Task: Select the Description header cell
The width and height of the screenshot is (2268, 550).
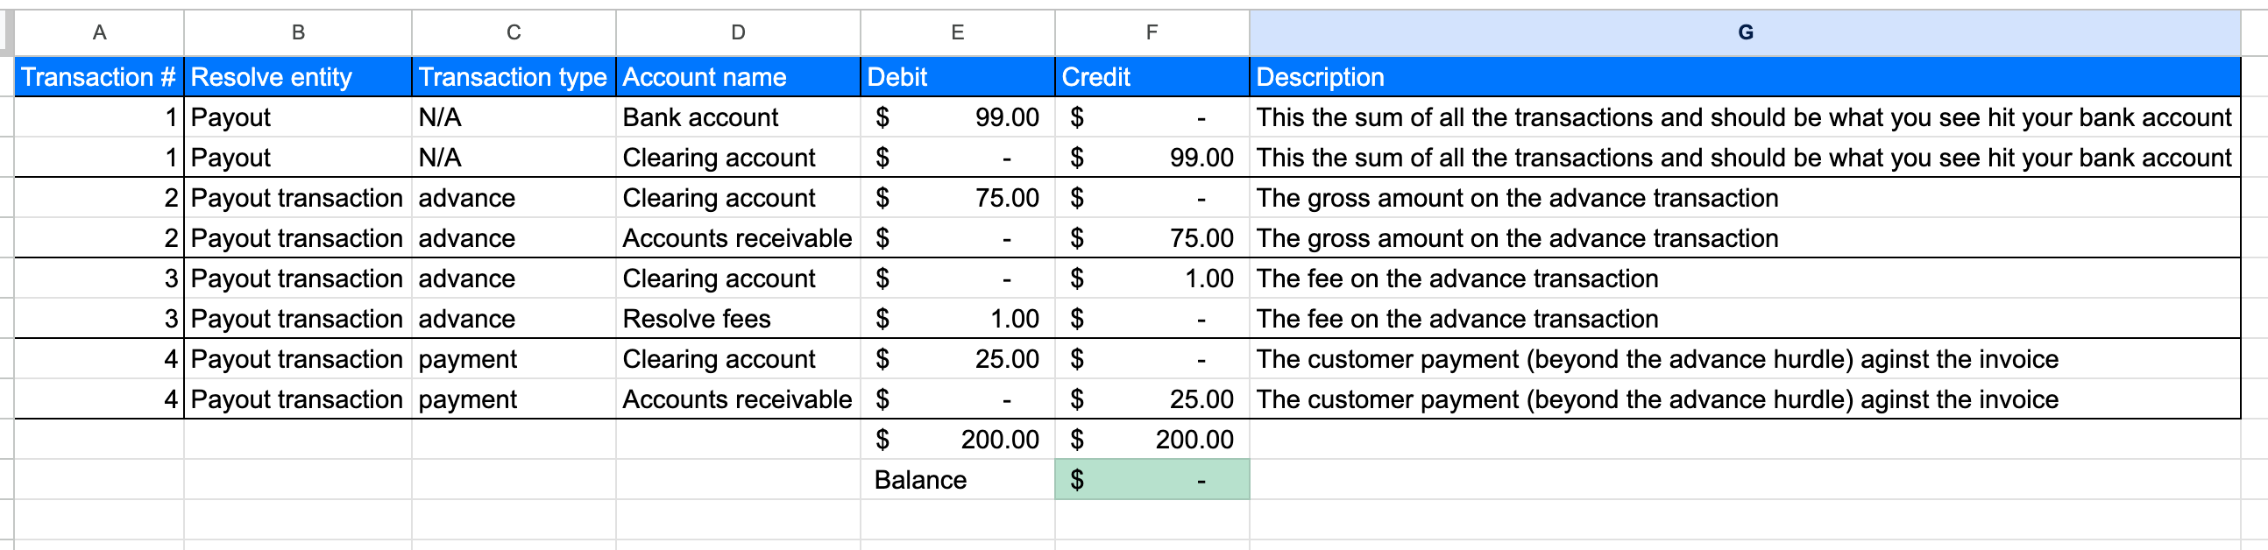Action: tap(1744, 77)
